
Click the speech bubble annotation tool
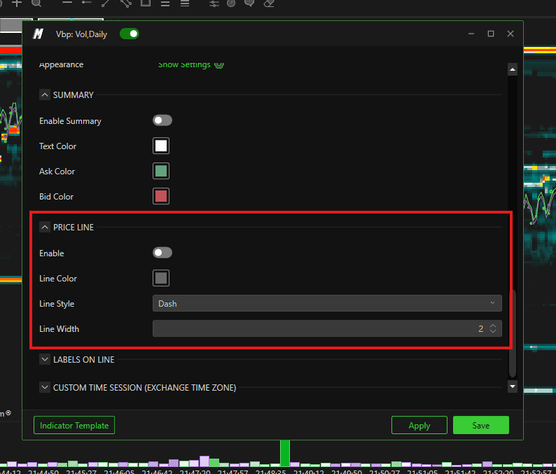click(x=249, y=4)
